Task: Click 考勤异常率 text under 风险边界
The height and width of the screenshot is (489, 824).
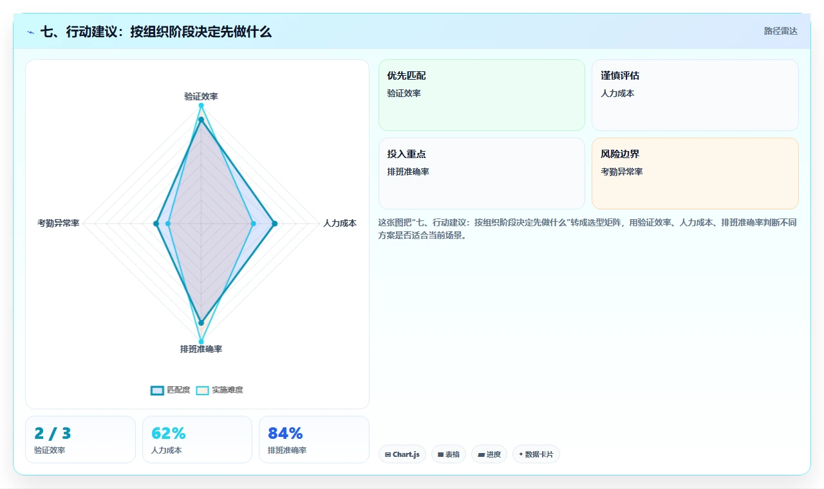Action: (x=622, y=172)
